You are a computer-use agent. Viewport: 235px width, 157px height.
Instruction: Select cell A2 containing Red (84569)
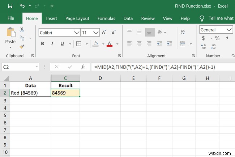click(30, 93)
